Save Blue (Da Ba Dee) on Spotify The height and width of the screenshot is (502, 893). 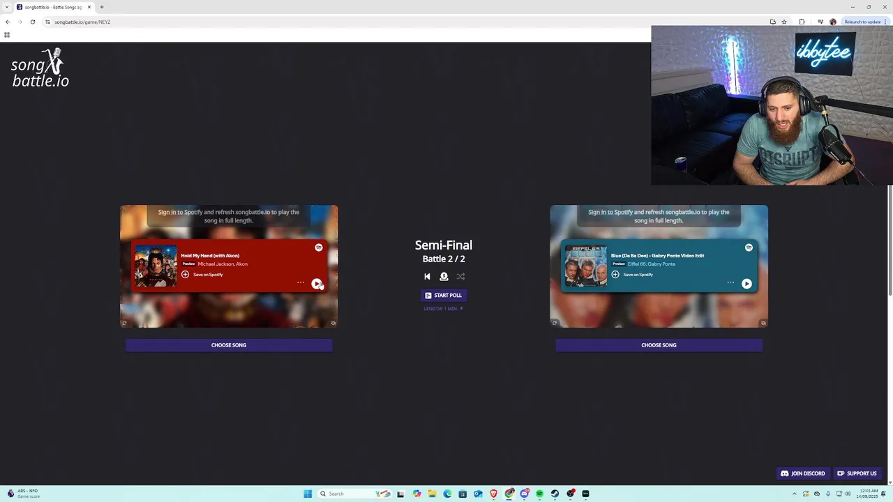[x=632, y=275]
